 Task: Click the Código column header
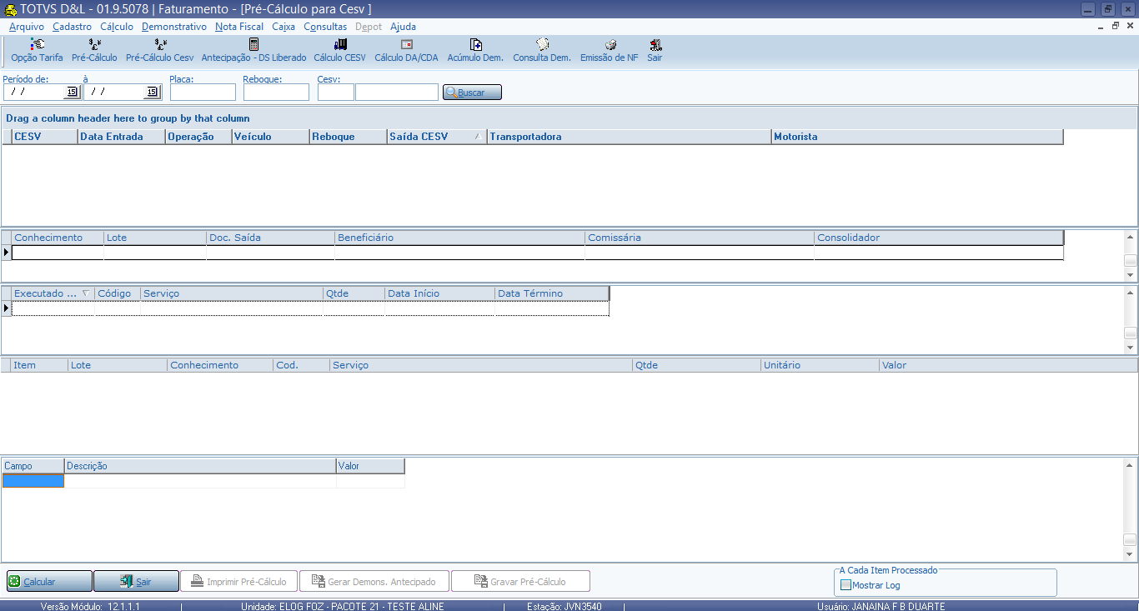[118, 293]
